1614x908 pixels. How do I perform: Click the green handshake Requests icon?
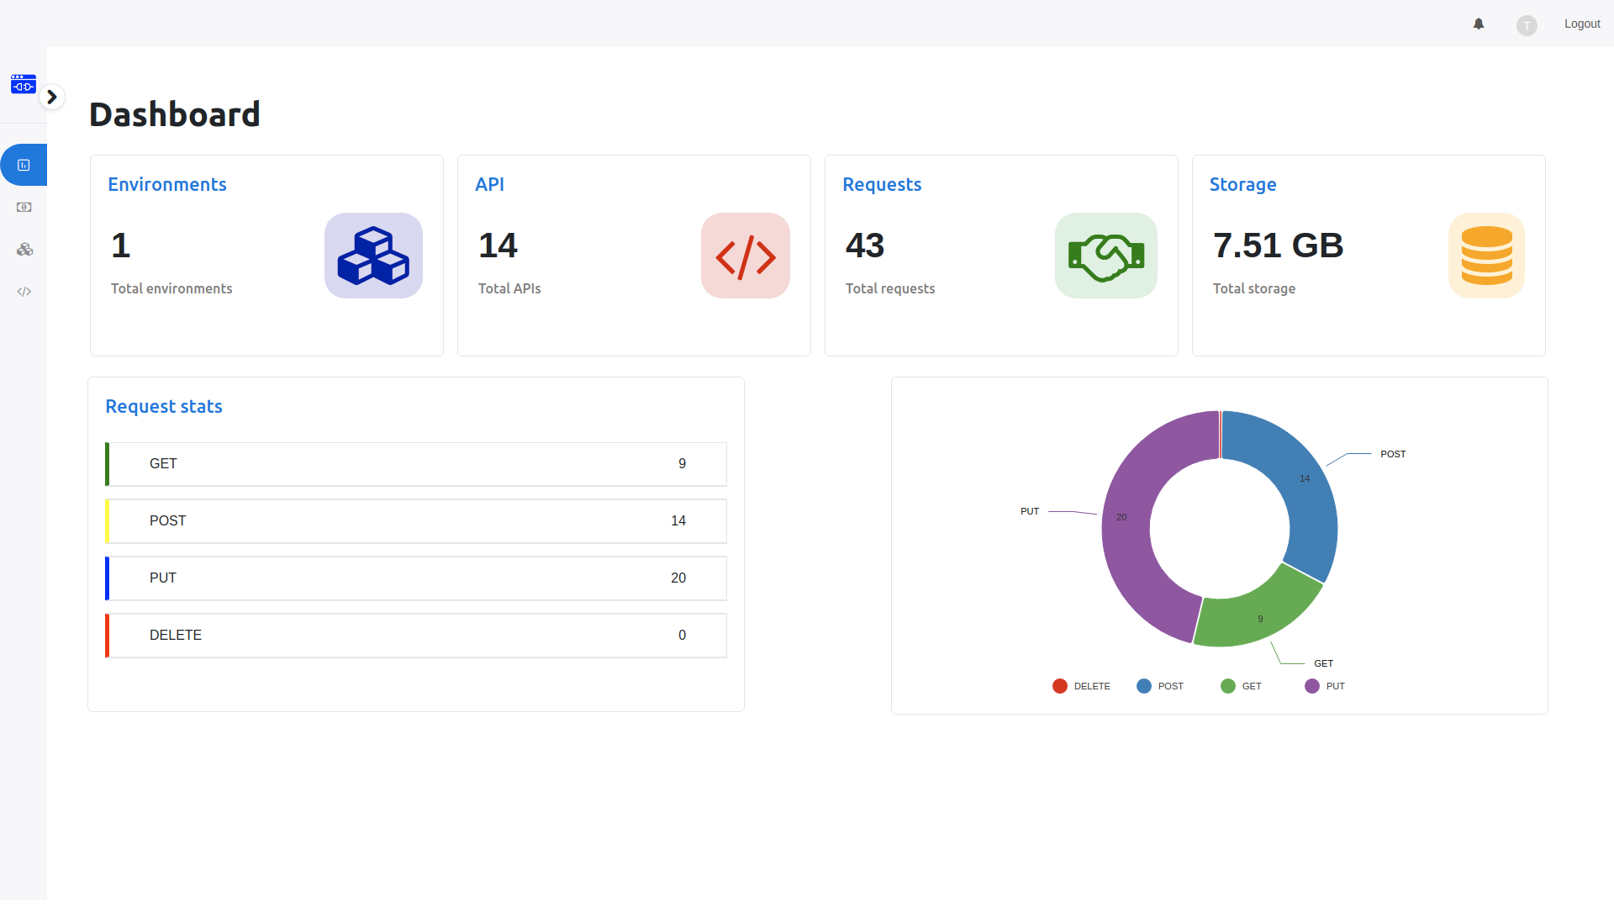pos(1106,256)
